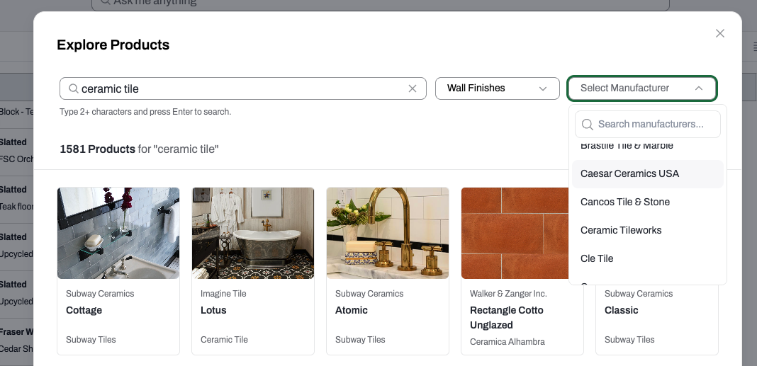Open the Cottage product thumbnail
757x366 pixels.
pos(118,234)
